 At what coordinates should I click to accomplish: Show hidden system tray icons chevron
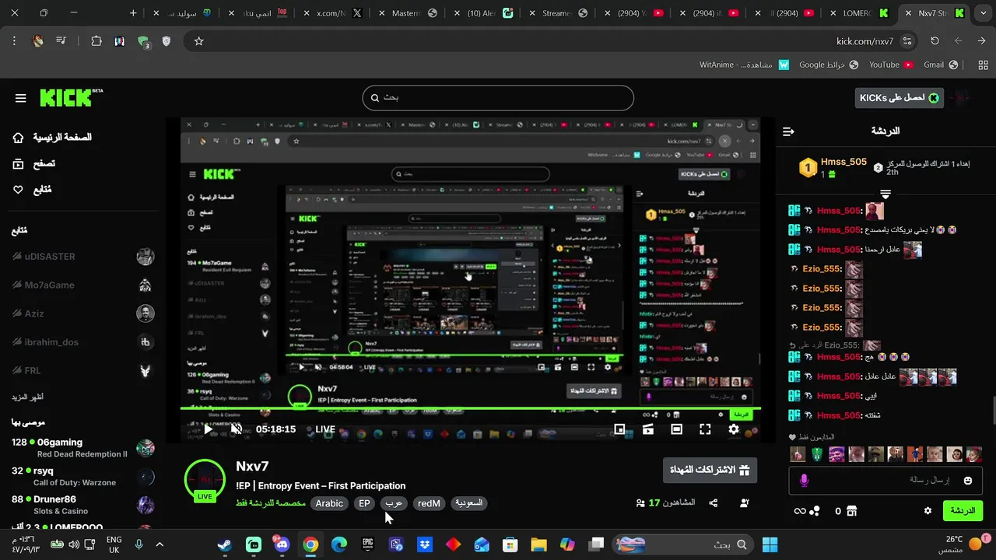pyautogui.click(x=160, y=544)
